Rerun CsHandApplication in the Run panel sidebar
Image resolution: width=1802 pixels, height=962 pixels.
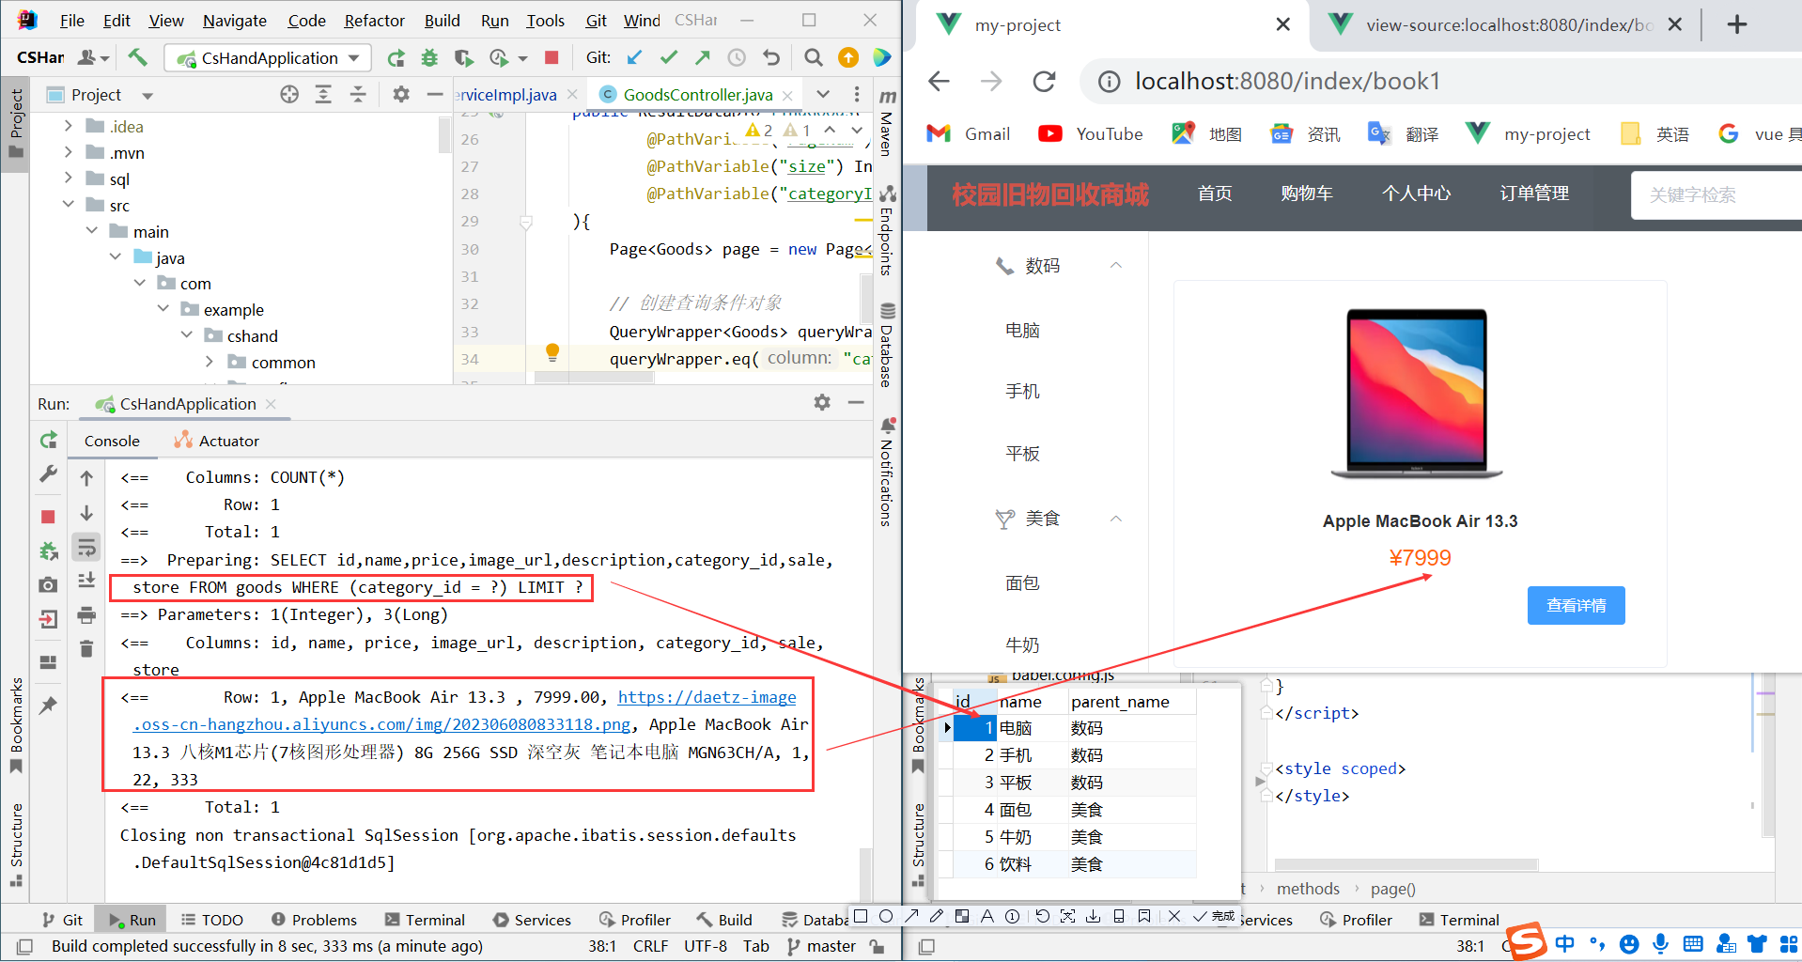(49, 440)
